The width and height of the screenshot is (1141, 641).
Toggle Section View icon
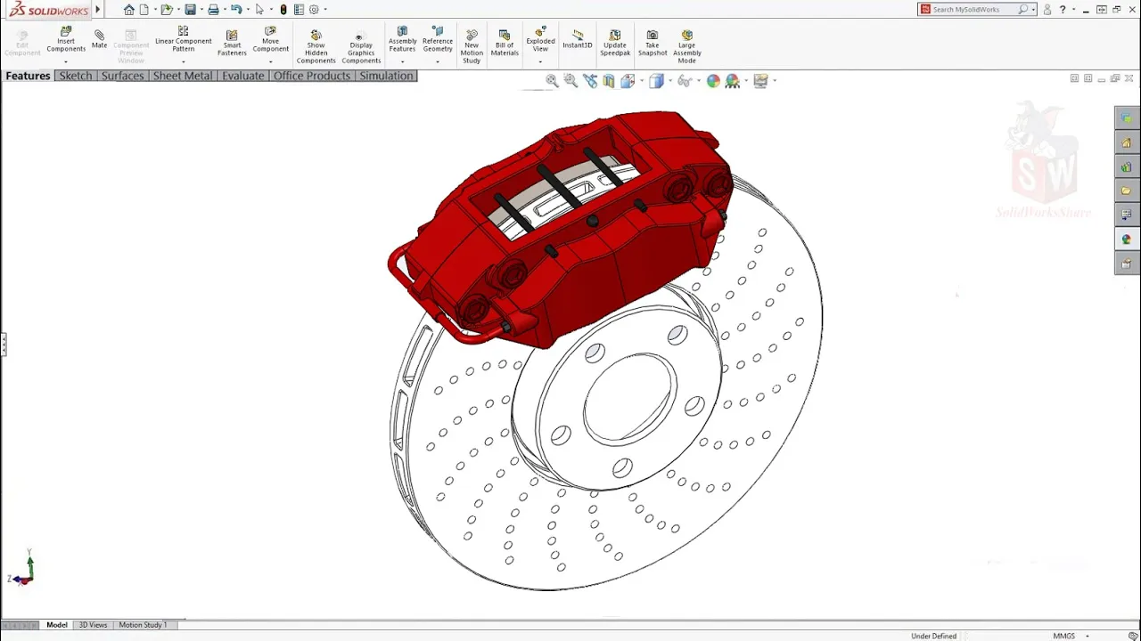tap(609, 81)
